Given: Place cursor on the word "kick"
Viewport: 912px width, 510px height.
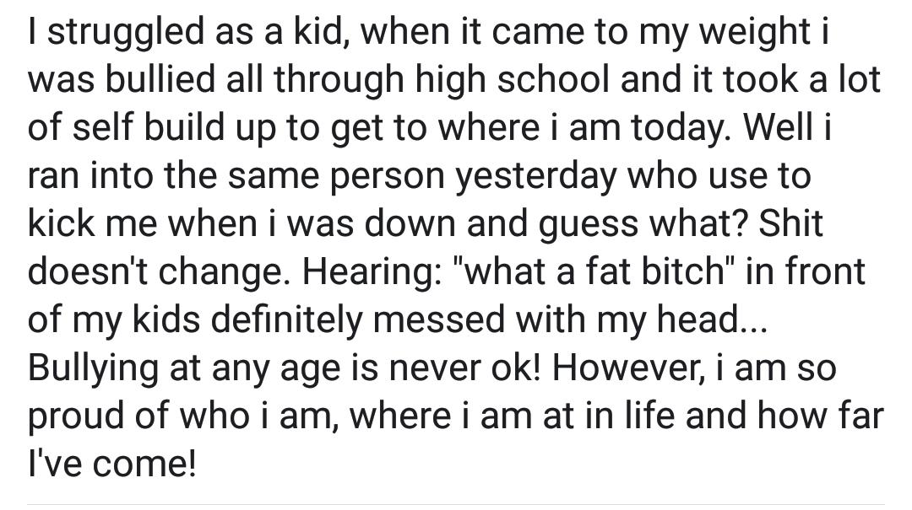Looking at the screenshot, I should point(61,224).
